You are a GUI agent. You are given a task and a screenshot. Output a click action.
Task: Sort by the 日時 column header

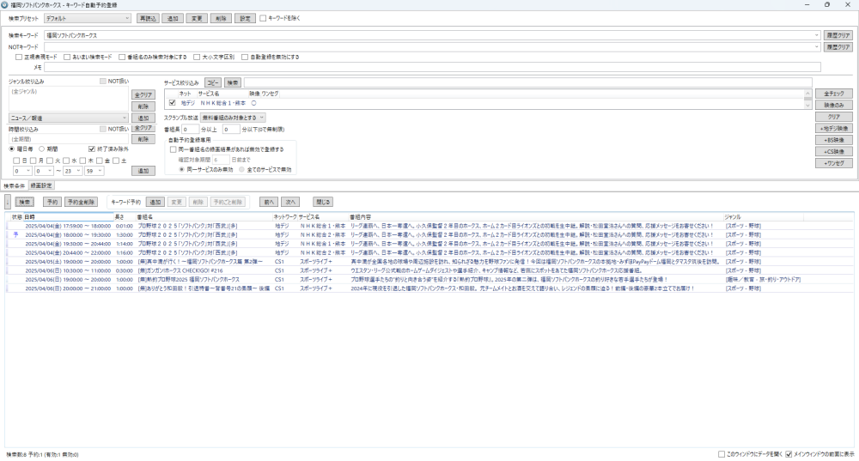69,217
